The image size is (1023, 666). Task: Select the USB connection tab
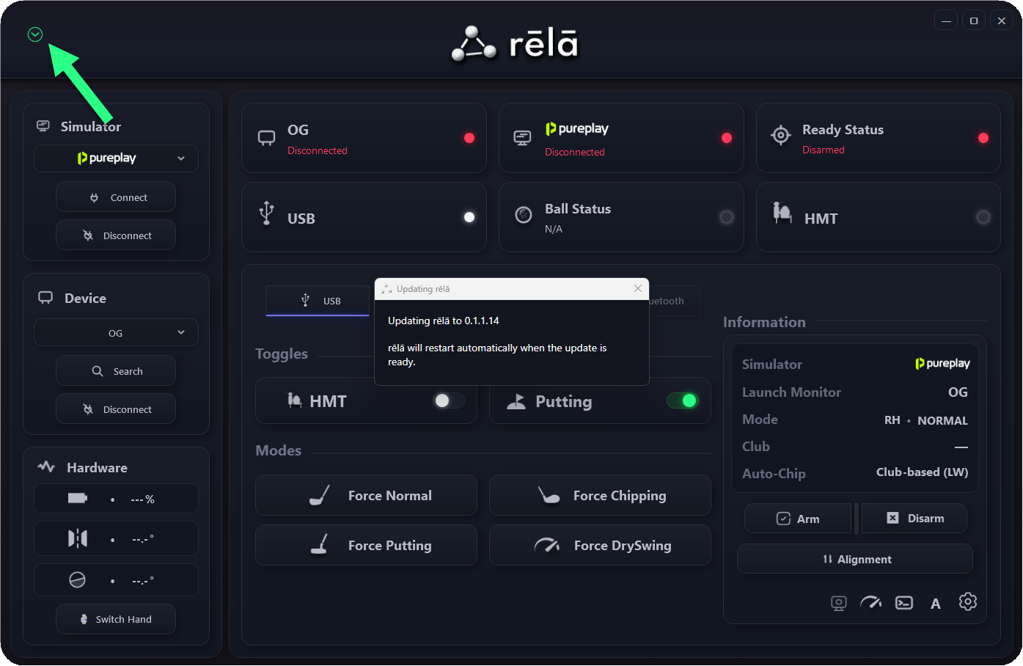tap(318, 301)
